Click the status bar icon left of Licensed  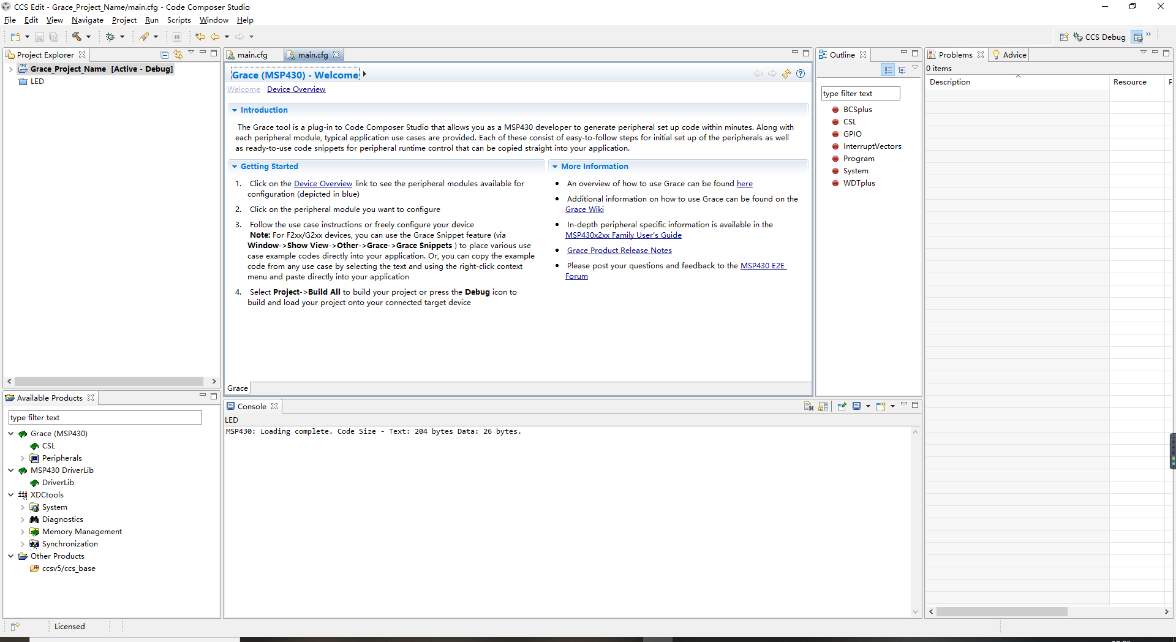[x=15, y=627]
